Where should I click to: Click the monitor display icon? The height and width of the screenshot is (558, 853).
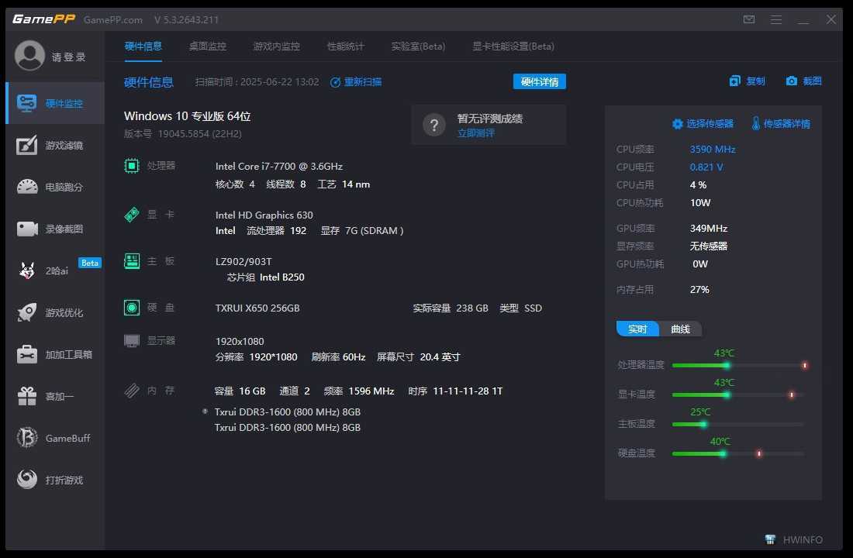click(x=132, y=341)
